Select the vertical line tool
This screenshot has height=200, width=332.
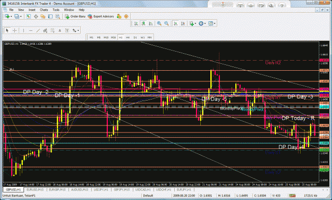tap(23, 30)
